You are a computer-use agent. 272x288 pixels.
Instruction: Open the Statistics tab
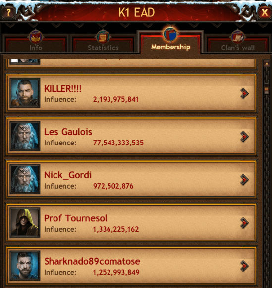point(103,44)
